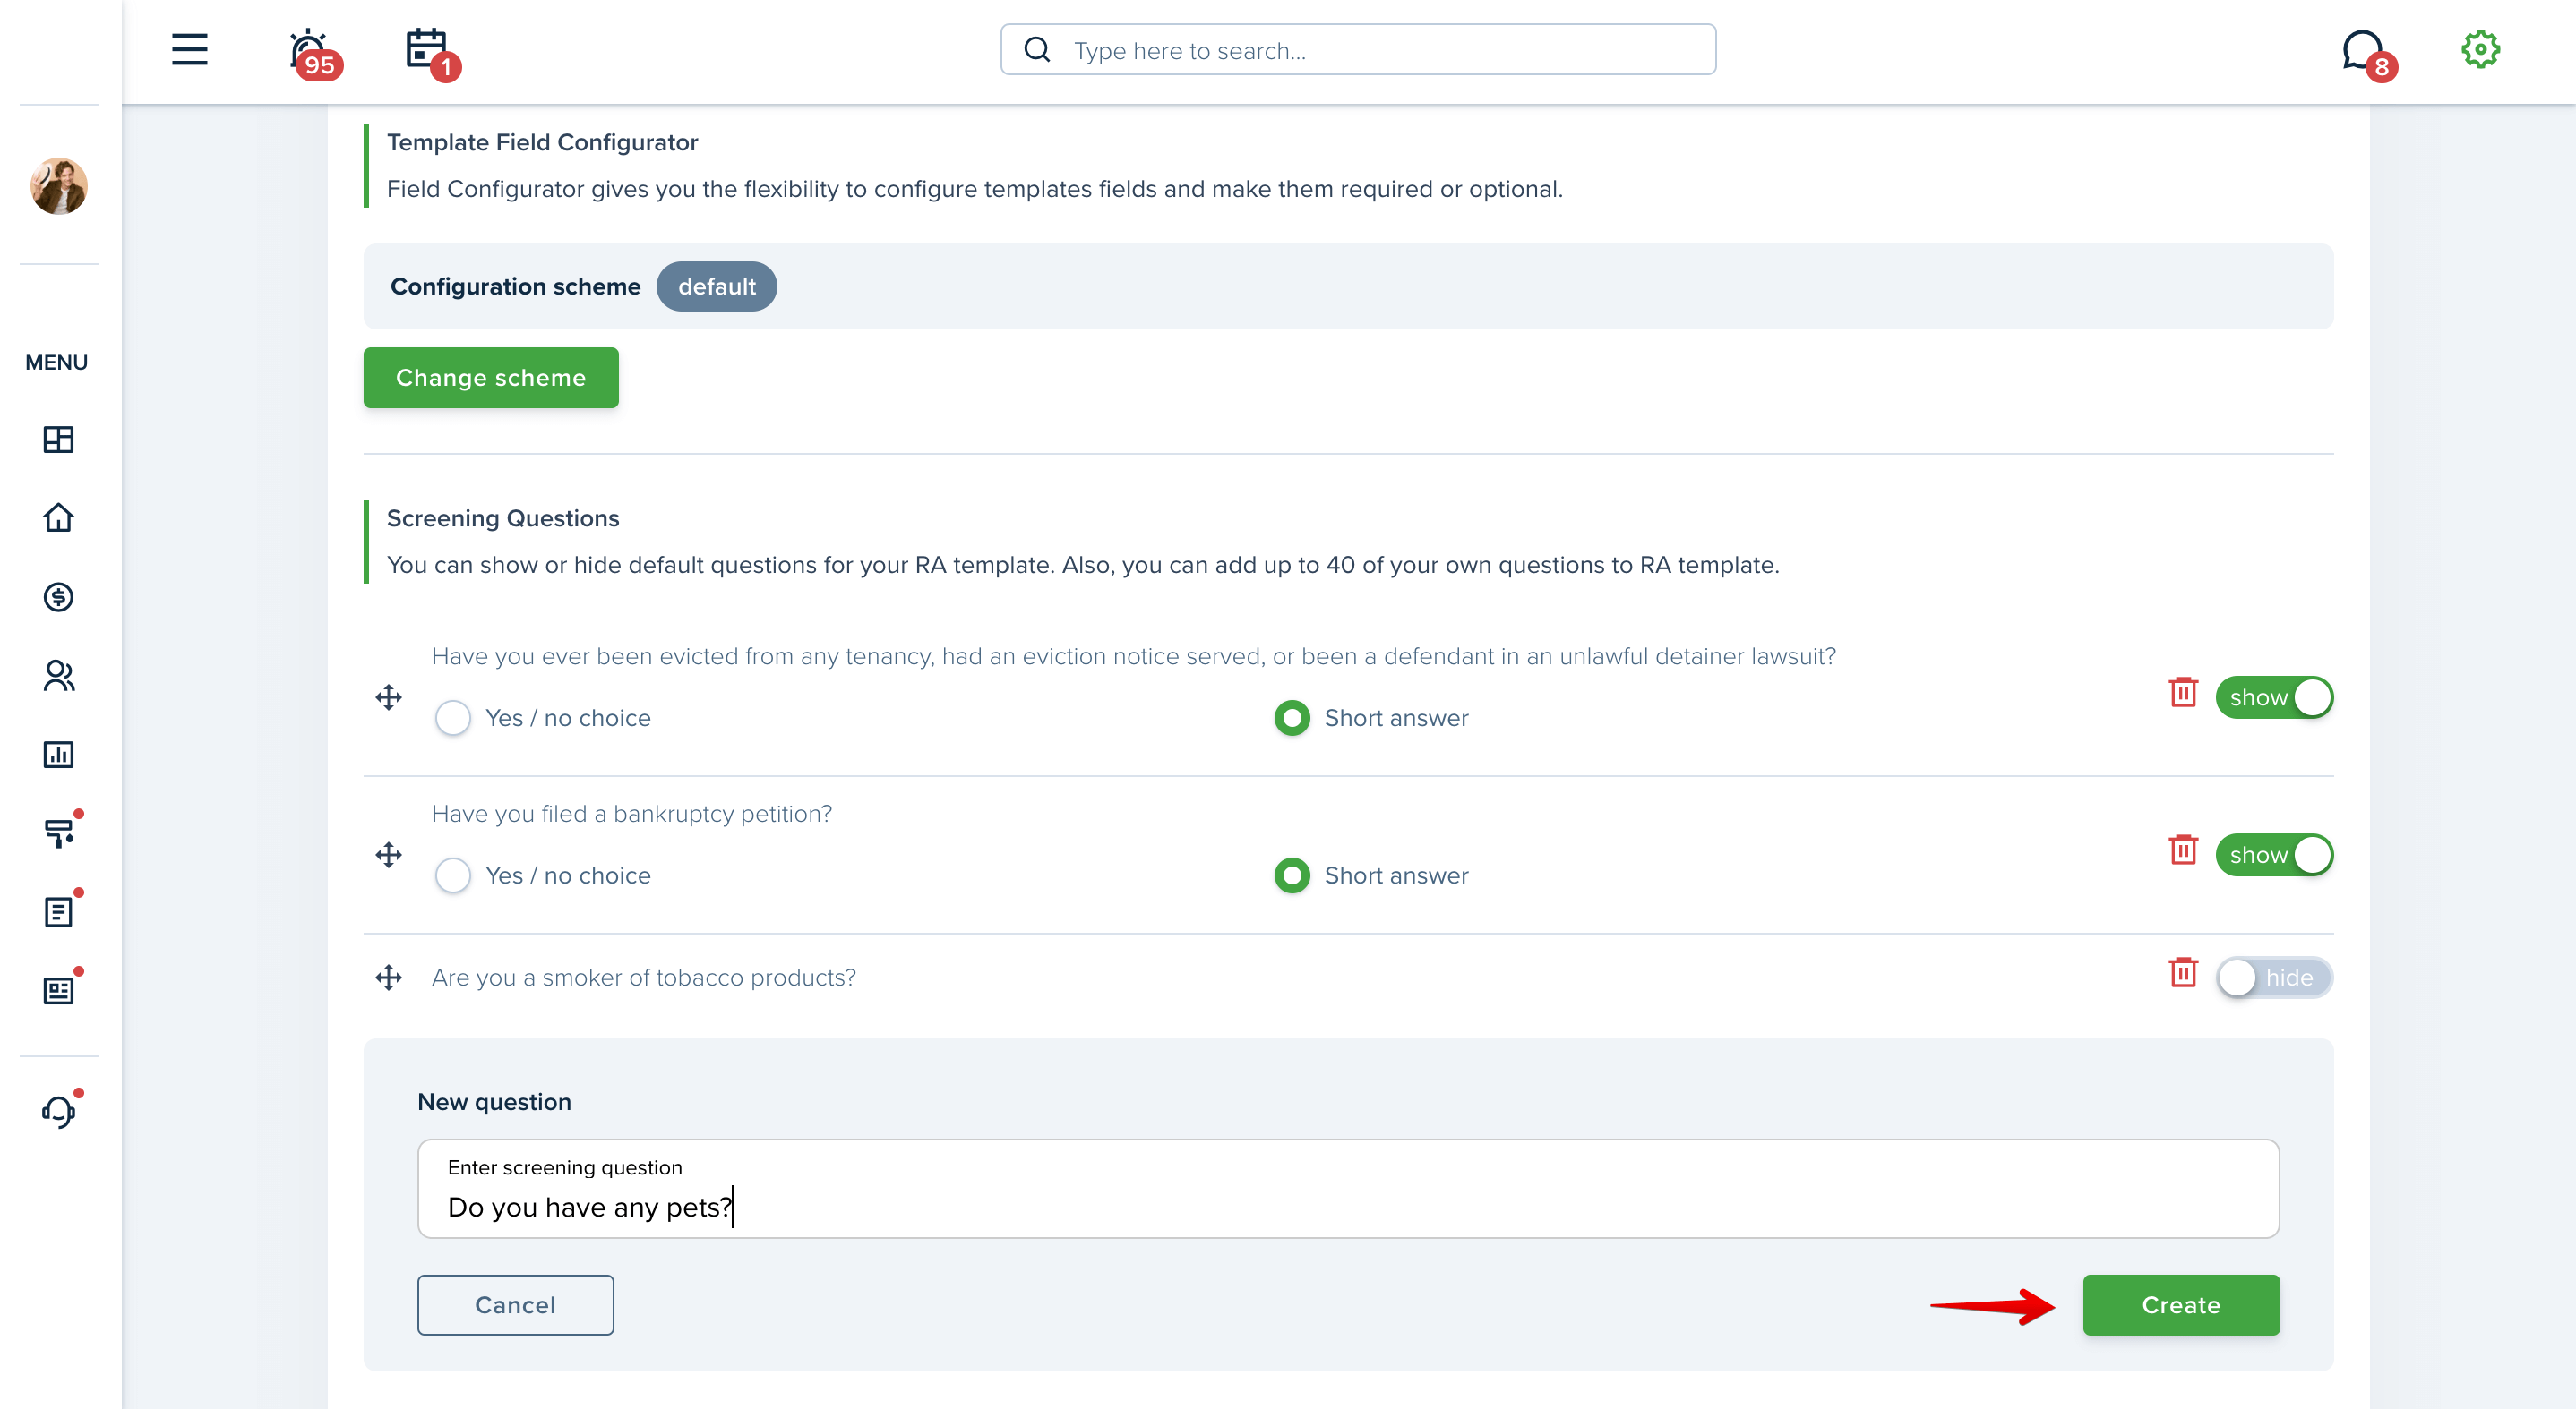The width and height of the screenshot is (2576, 1409).
Task: Focus the top search field
Action: (x=1358, y=49)
